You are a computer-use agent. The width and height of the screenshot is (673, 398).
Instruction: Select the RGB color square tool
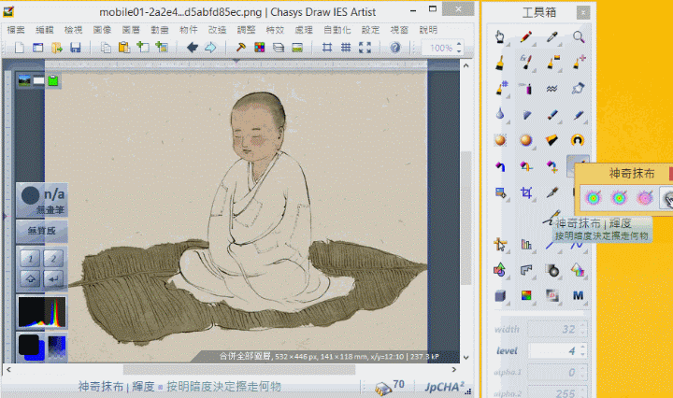(x=526, y=295)
